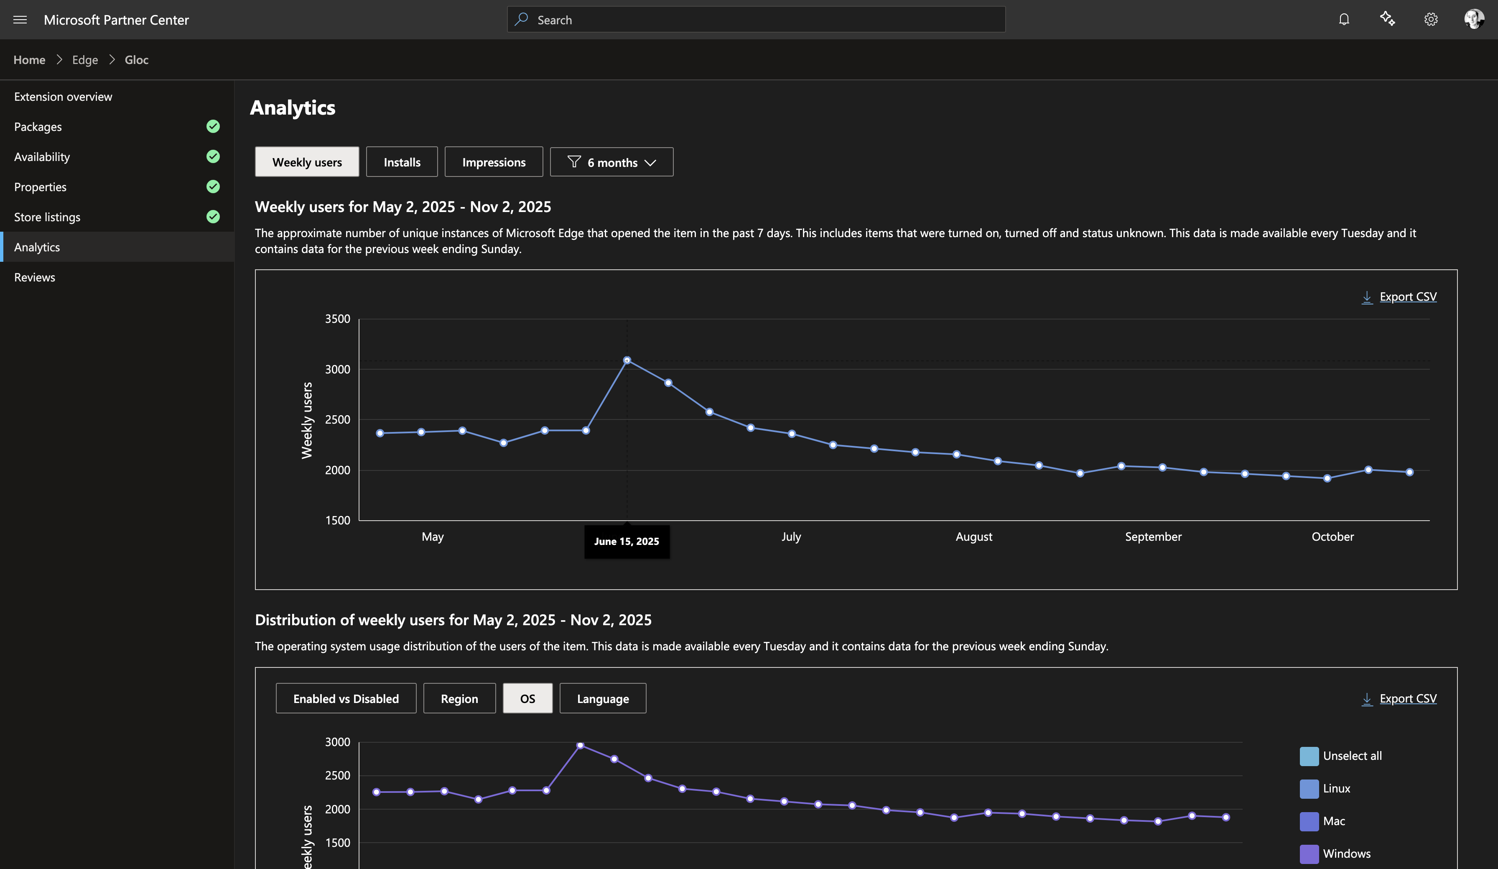Image resolution: width=1498 pixels, height=869 pixels.
Task: Click the notifications bell icon
Action: [1343, 20]
